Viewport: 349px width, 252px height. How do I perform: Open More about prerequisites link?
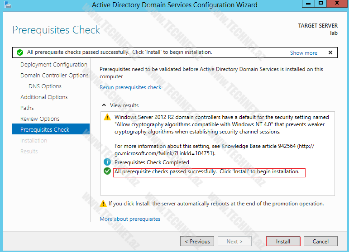(130, 219)
